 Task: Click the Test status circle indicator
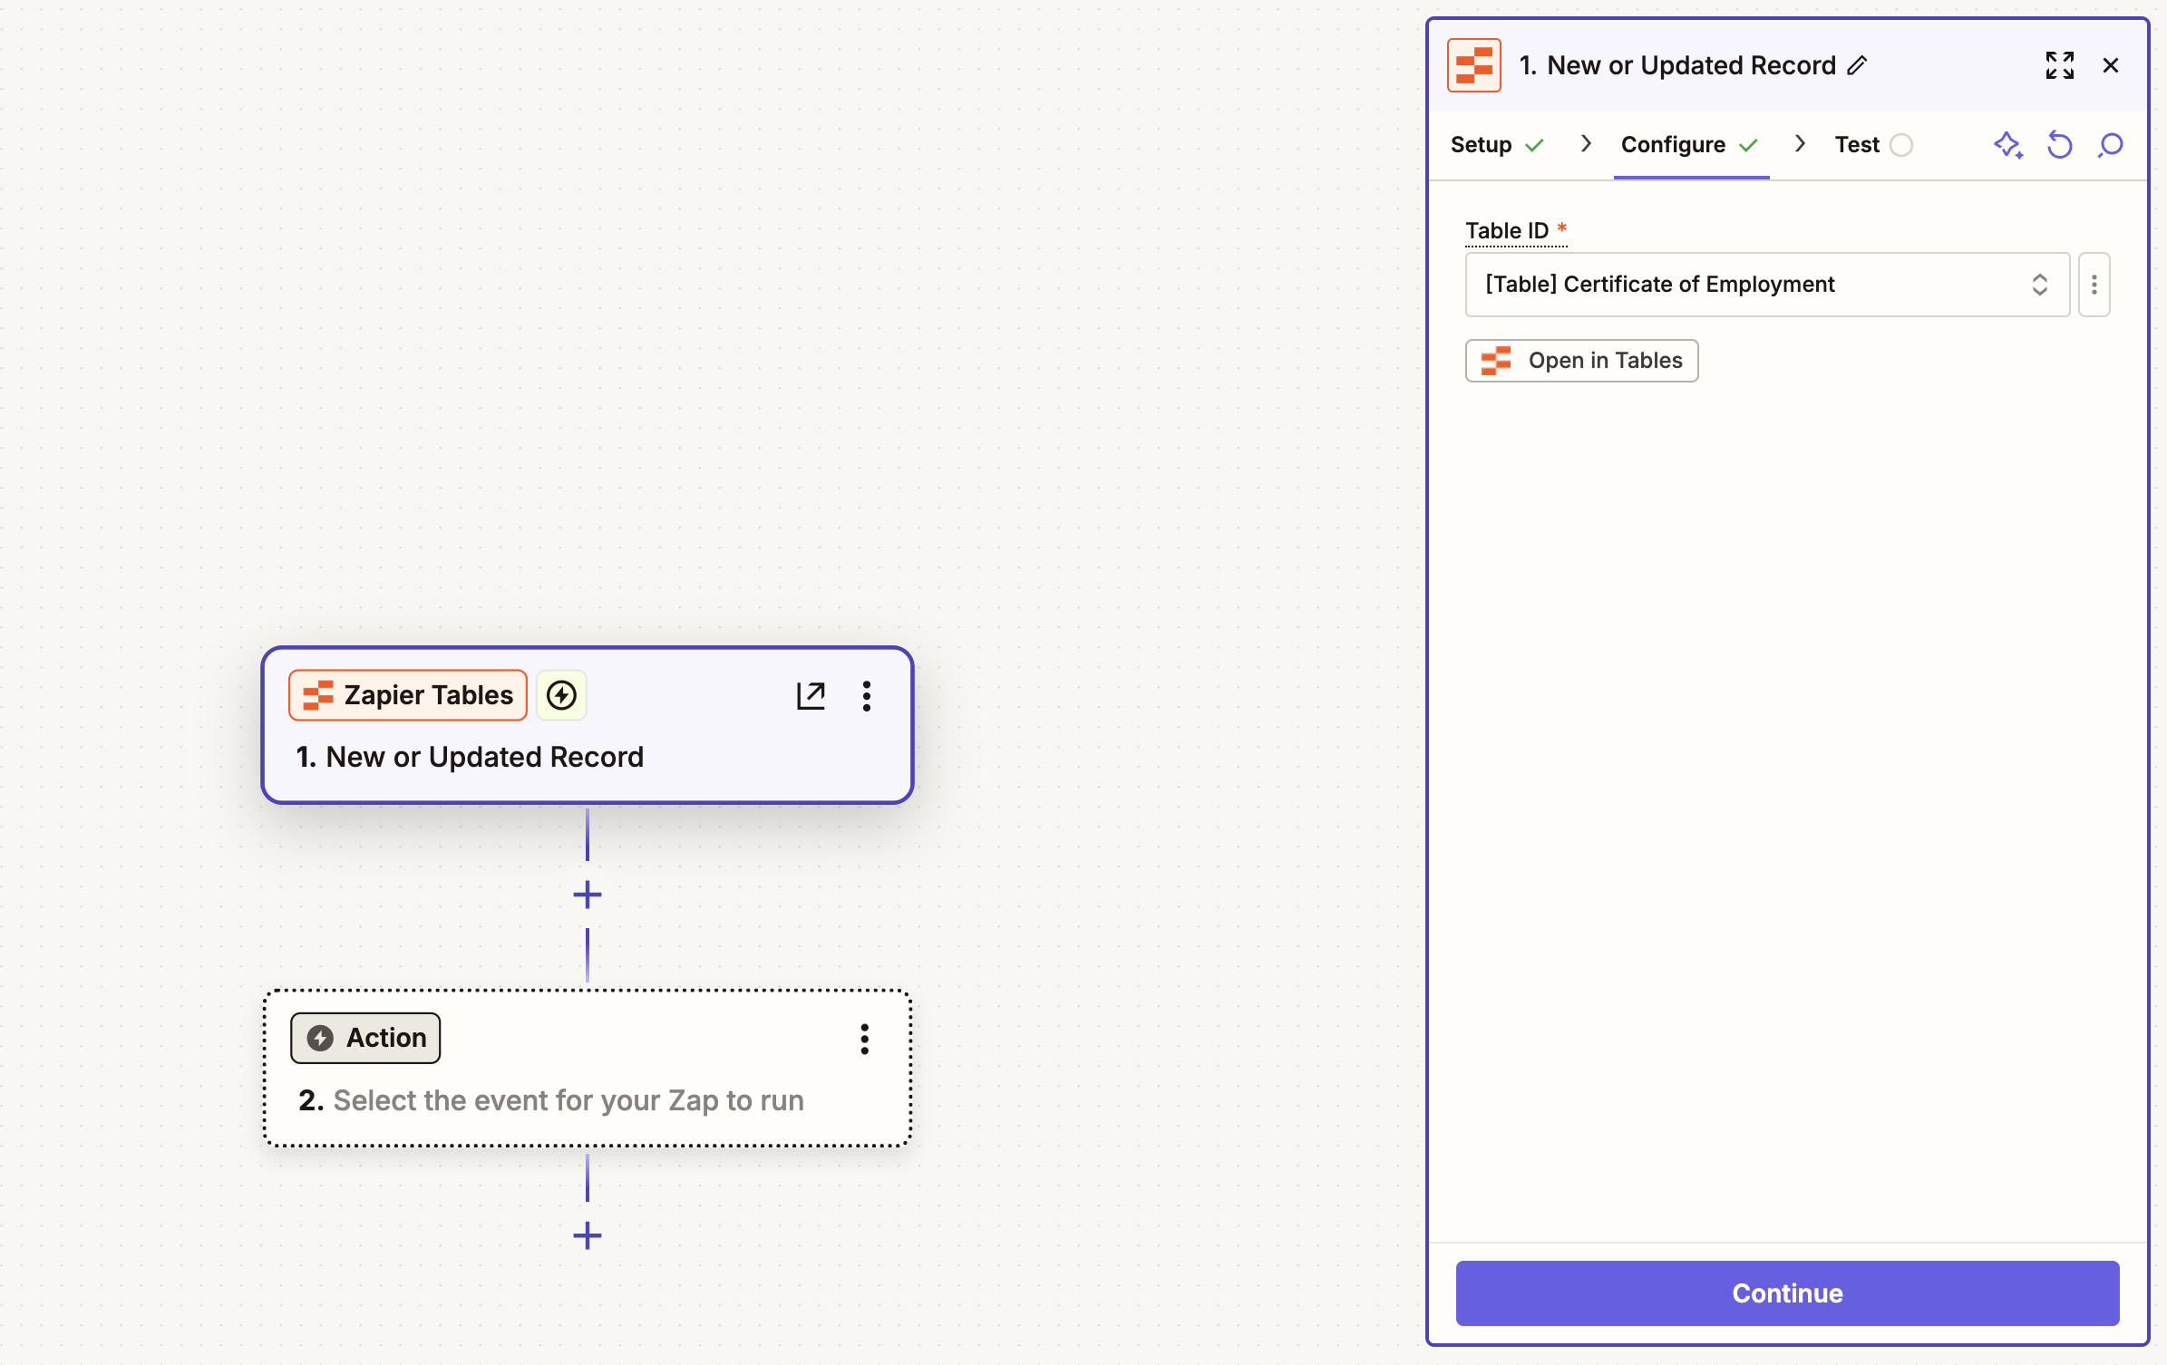pyautogui.click(x=1901, y=145)
